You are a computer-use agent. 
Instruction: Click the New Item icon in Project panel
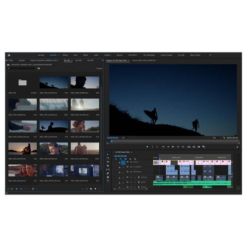[x=95, y=189]
